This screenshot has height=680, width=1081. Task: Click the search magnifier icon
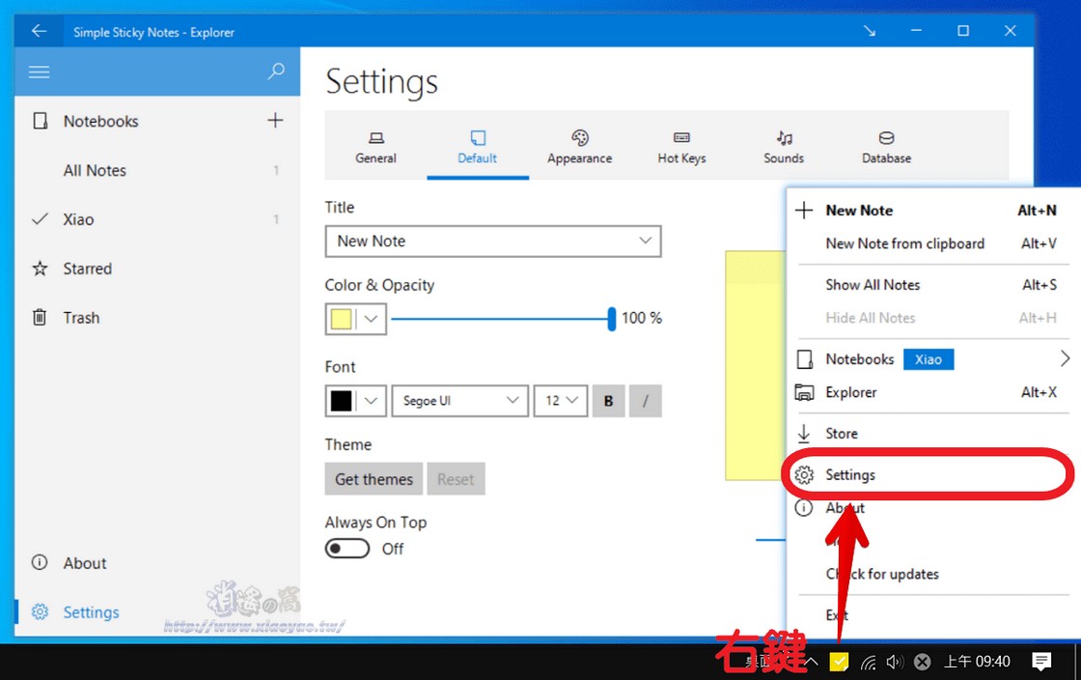[276, 71]
